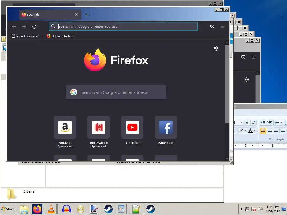The width and height of the screenshot is (287, 215).
Task: Select the New Tab browser tab
Action: click(50, 15)
